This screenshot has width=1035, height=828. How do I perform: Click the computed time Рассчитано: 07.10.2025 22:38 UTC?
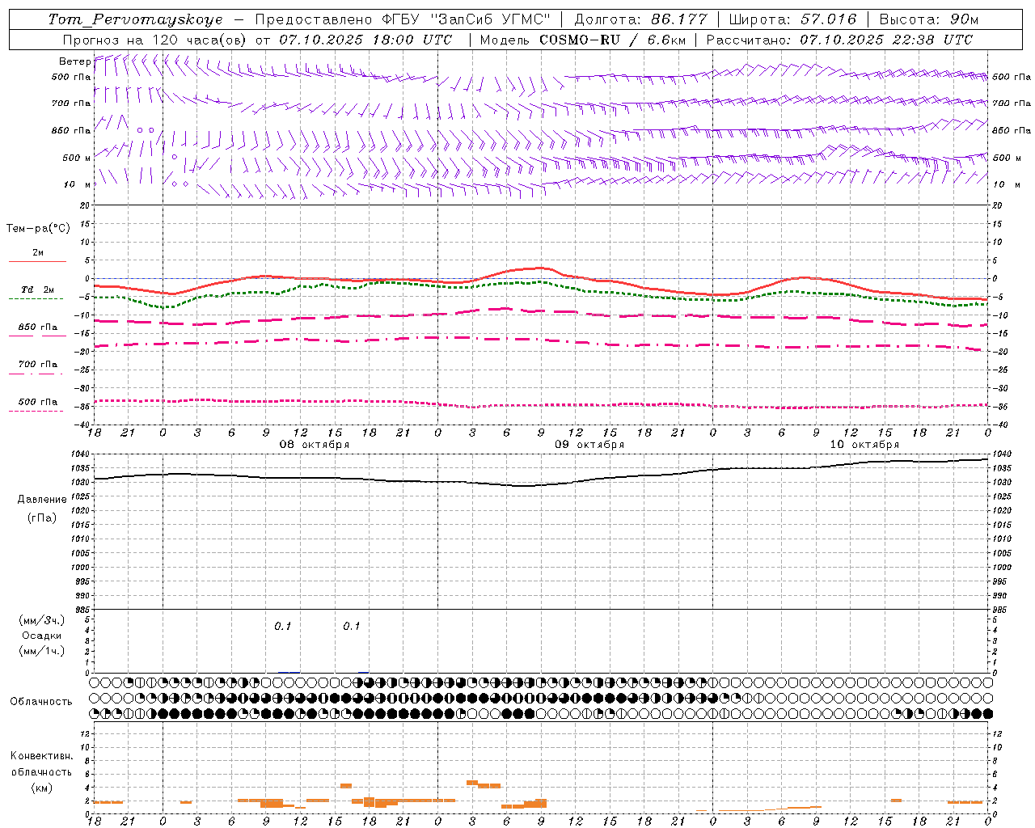pyautogui.click(x=839, y=40)
